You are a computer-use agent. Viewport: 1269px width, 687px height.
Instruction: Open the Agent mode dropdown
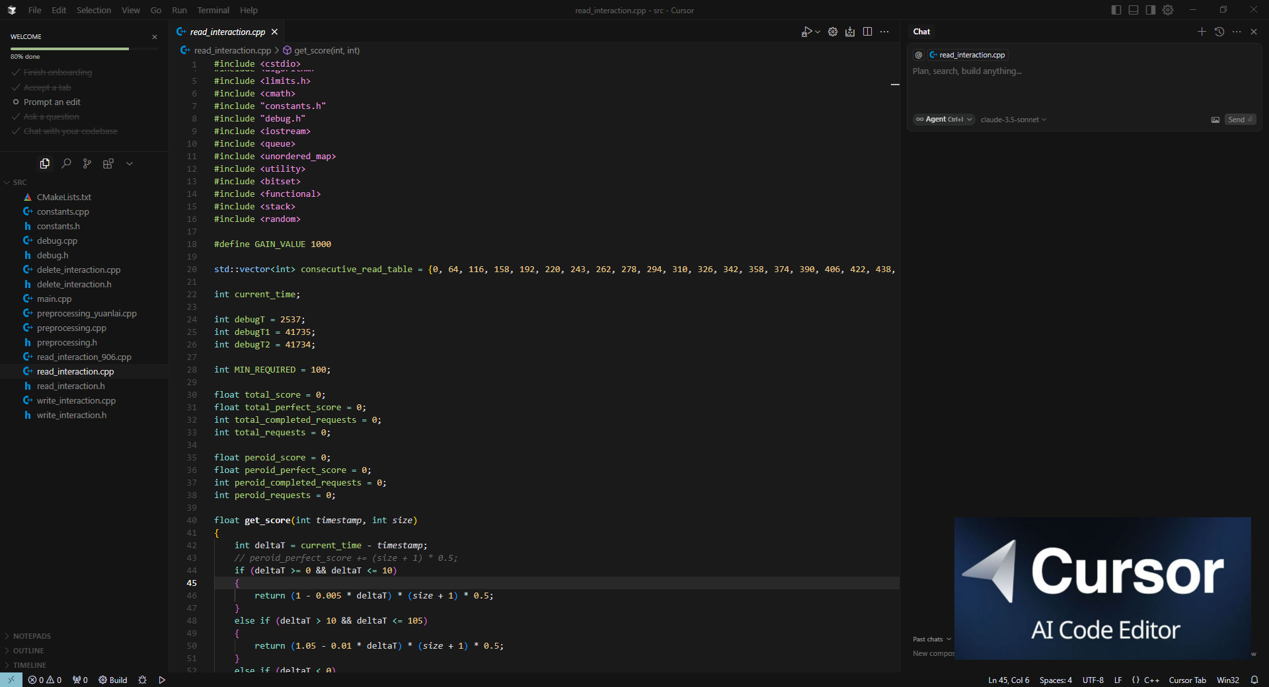click(944, 120)
